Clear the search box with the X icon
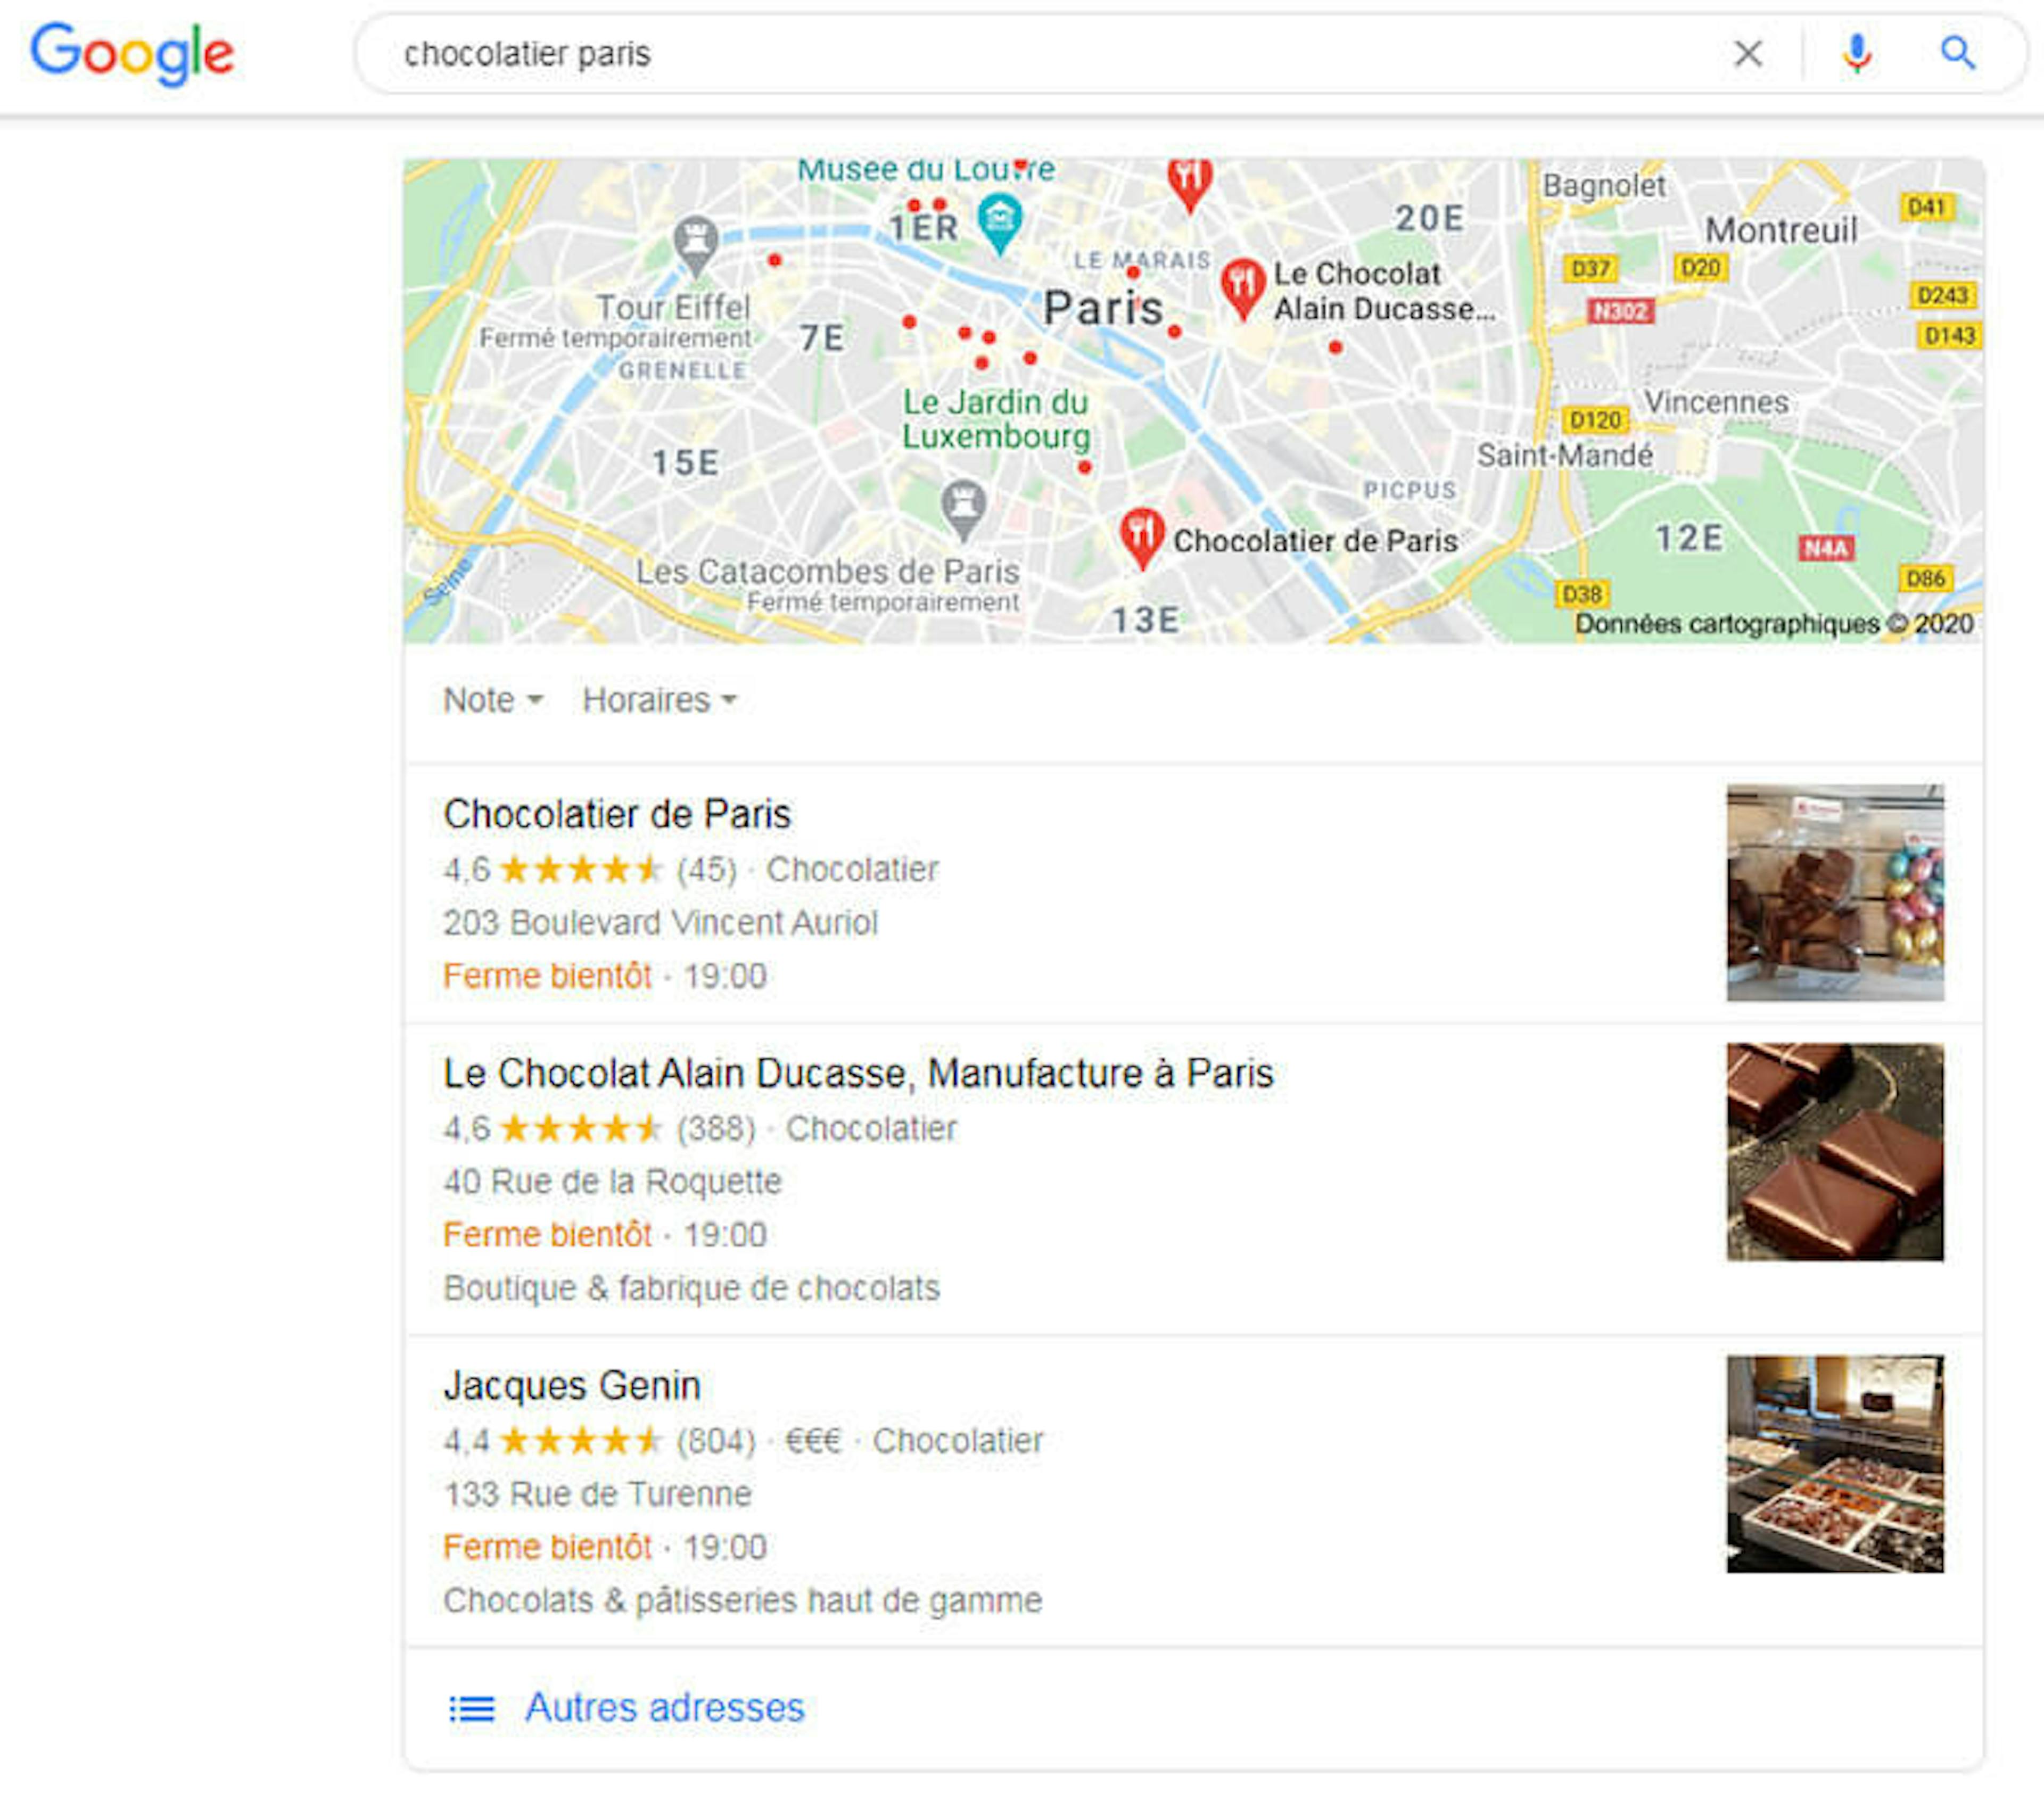 [1747, 53]
